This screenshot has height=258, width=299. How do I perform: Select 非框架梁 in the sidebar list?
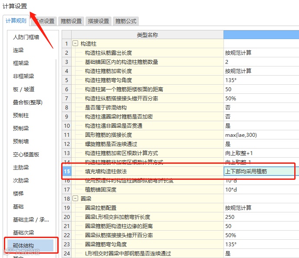pos(23,76)
